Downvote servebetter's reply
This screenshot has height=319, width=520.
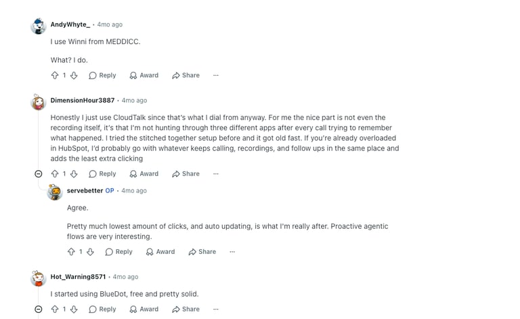(90, 252)
